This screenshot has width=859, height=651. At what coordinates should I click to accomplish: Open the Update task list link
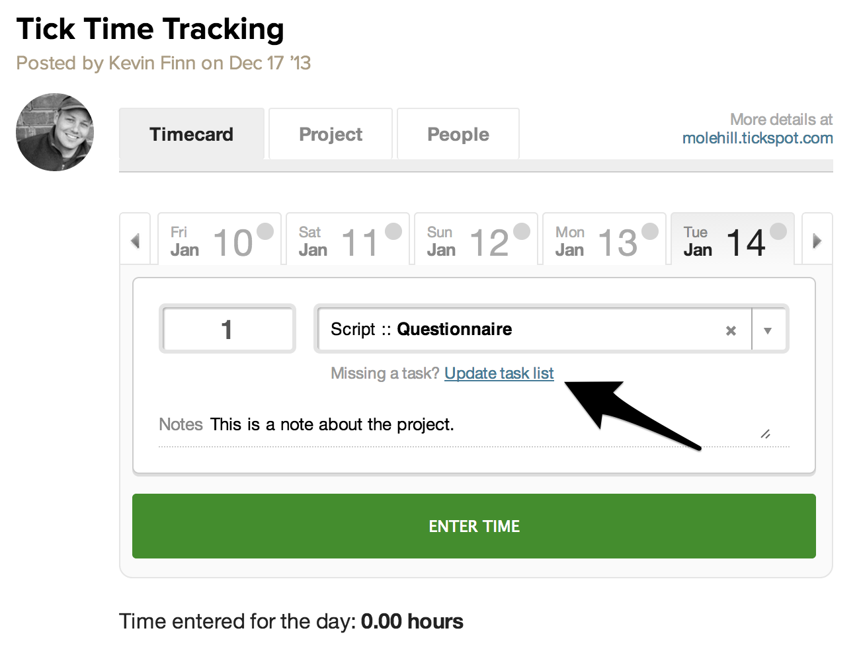click(499, 373)
